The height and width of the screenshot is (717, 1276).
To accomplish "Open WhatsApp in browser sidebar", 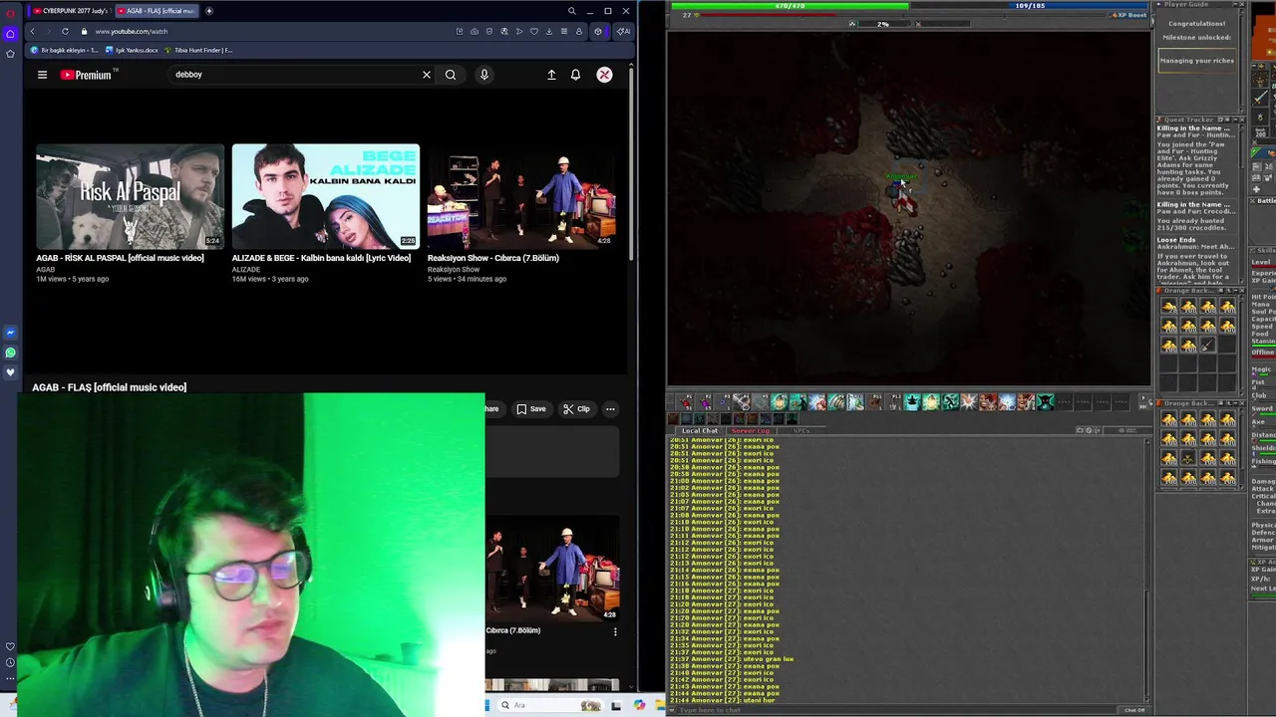I will (x=10, y=353).
